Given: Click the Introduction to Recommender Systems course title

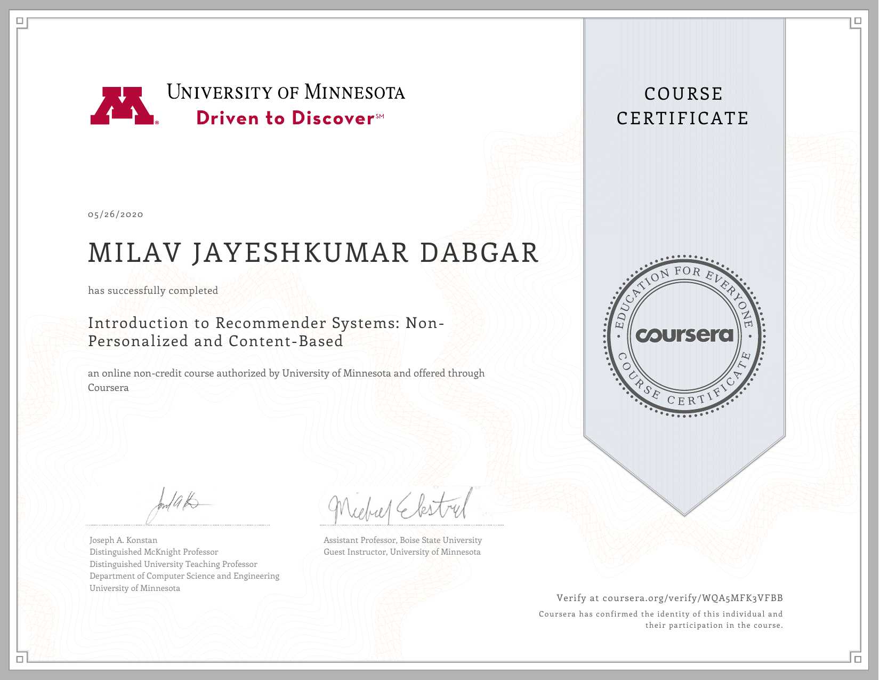Looking at the screenshot, I should tap(265, 332).
